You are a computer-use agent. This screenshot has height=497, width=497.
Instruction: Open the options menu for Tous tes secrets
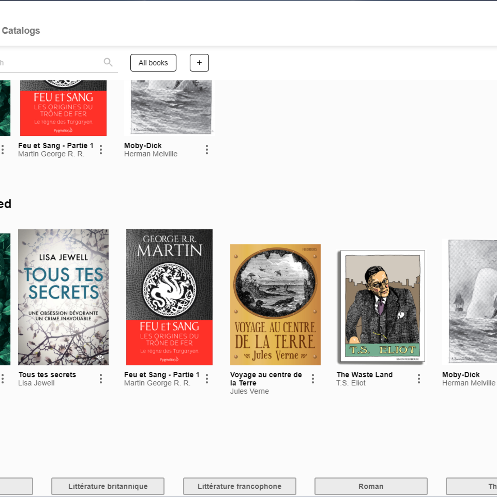point(101,379)
